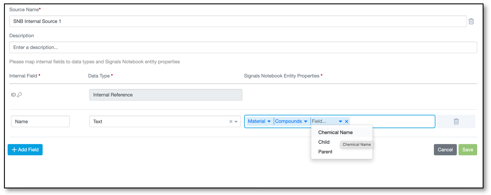Click the Description input field
491x195 pixels.
243,47
